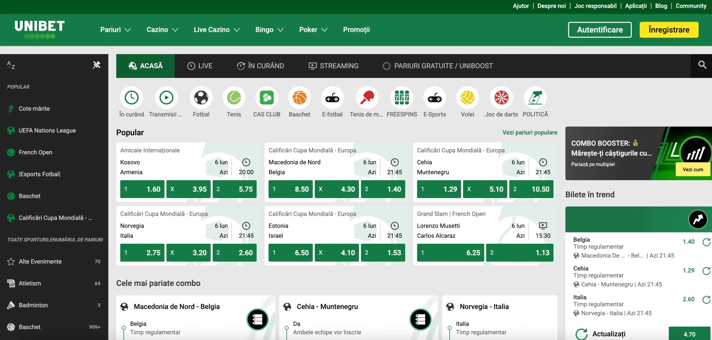This screenshot has width=712, height=340.
Task: Open the POLITICĂ ballot icon
Action: tap(535, 97)
